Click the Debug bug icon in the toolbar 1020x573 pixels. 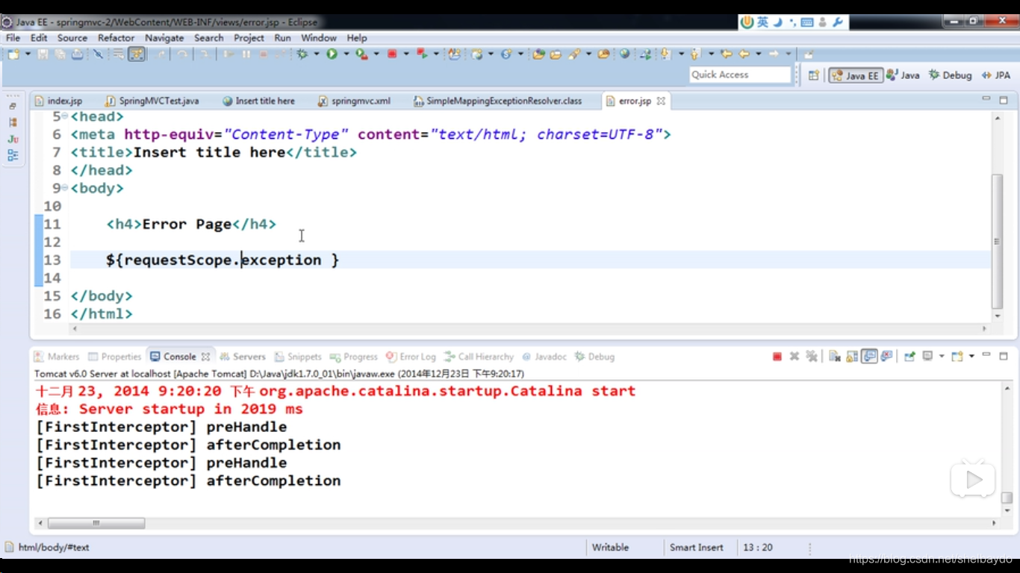tap(302, 54)
